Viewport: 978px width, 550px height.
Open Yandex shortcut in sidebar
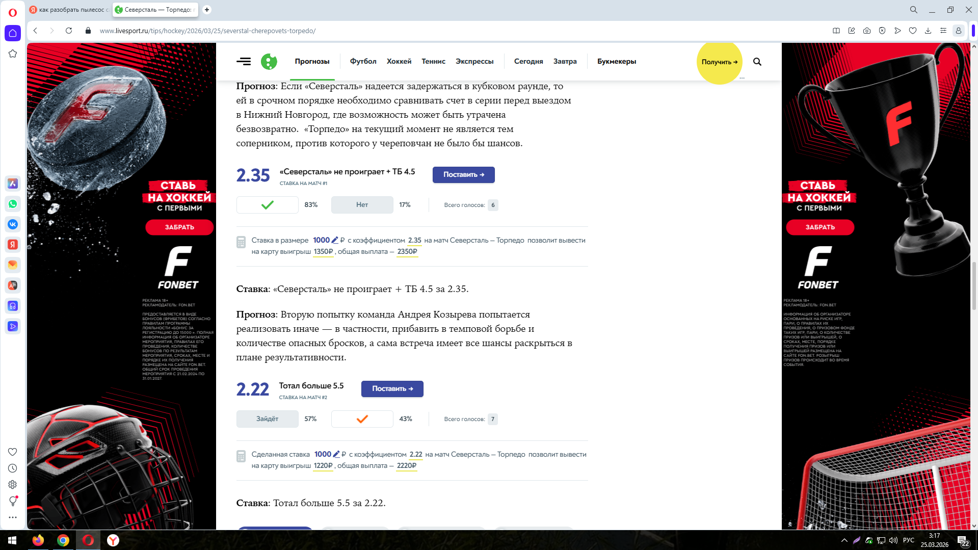pyautogui.click(x=13, y=245)
